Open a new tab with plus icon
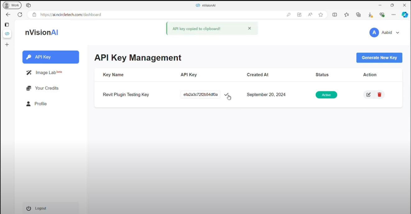 tap(7, 44)
